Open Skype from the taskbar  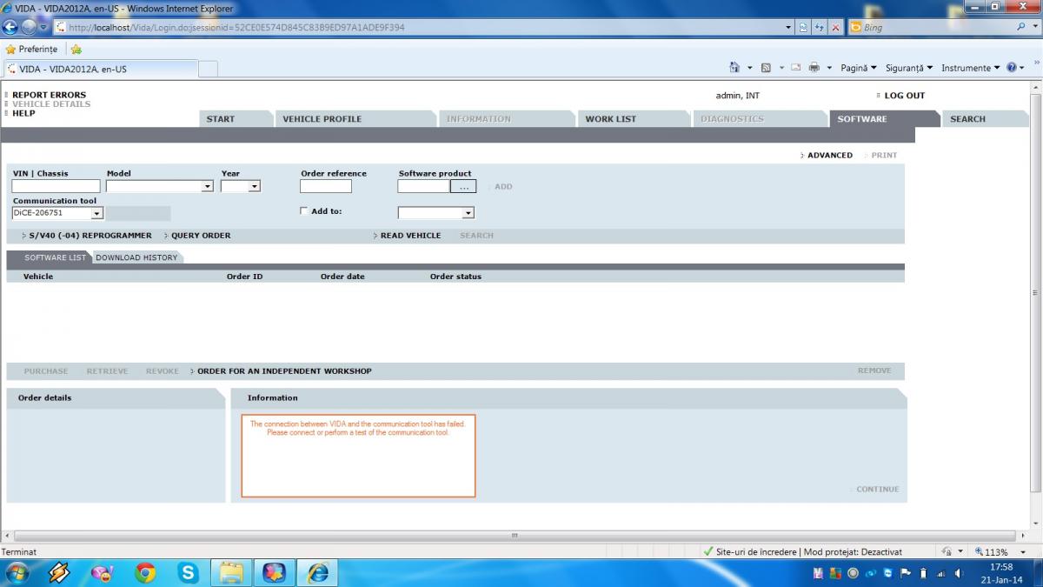(x=189, y=572)
